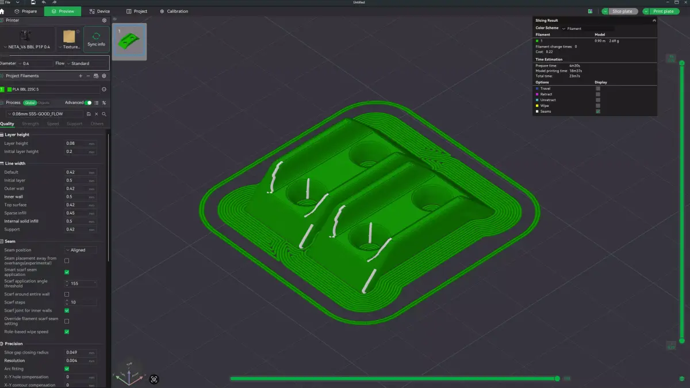Select Objects process mode

43,103
